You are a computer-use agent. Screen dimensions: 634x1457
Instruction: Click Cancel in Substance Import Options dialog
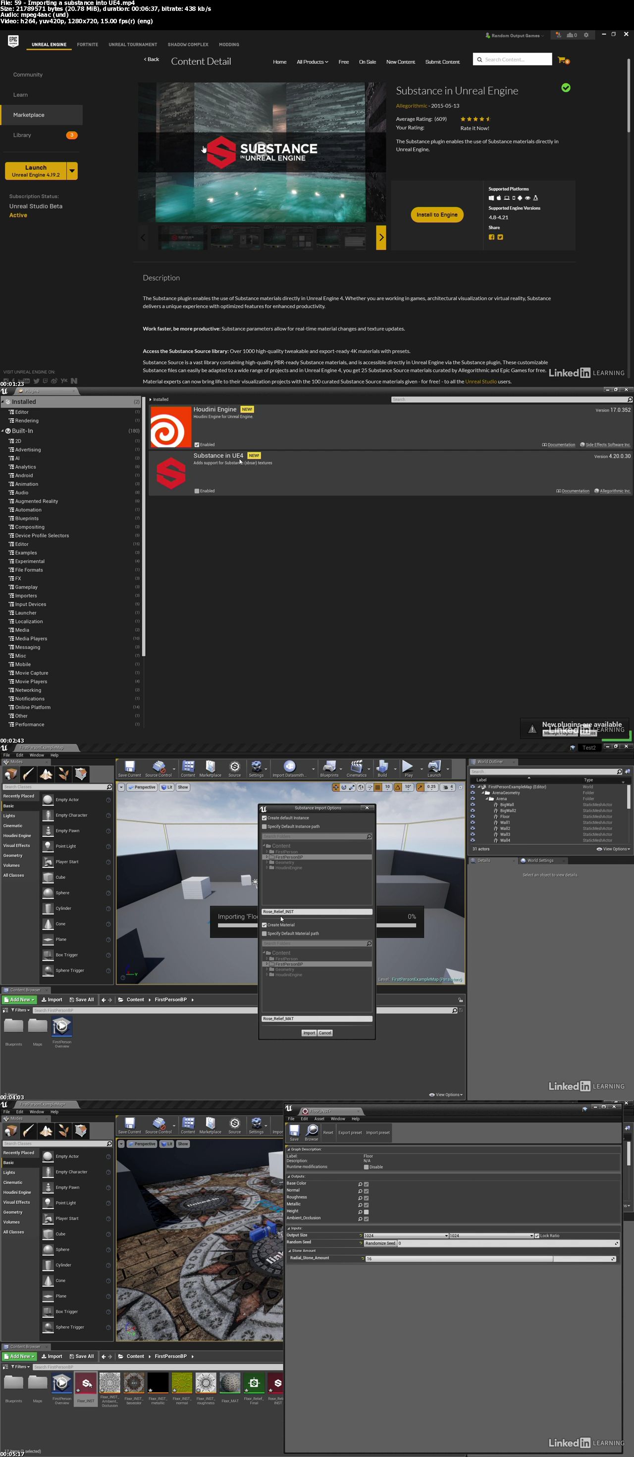click(x=324, y=1033)
